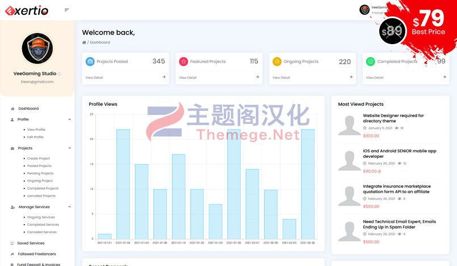Toggle the sidebar hamburger menu icon
457x266 pixels.
[67, 10]
